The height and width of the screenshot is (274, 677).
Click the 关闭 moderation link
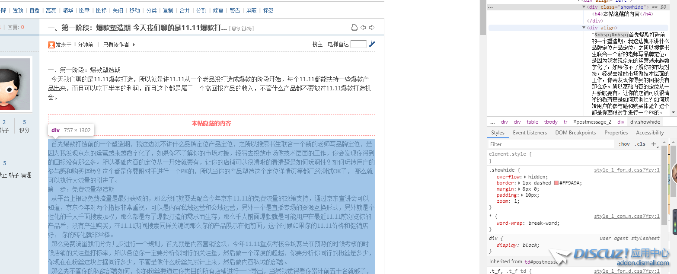118,10
